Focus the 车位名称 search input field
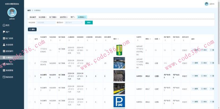The width and height of the screenshot is (220, 109). click(46, 22)
